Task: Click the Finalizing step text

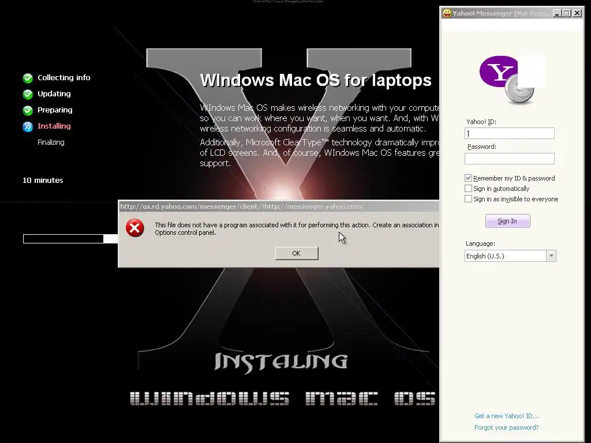Action: [x=51, y=142]
